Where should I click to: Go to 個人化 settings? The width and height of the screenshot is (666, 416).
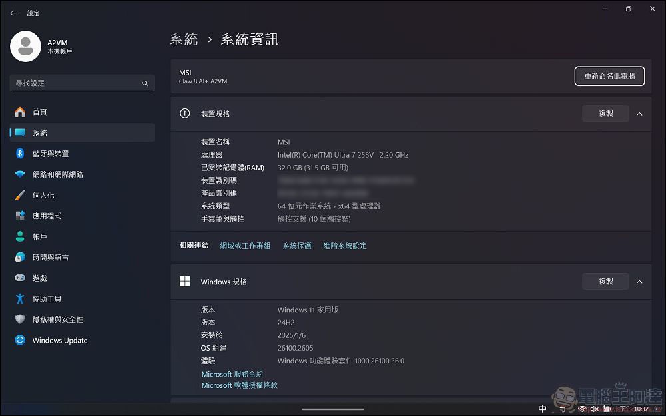point(82,195)
